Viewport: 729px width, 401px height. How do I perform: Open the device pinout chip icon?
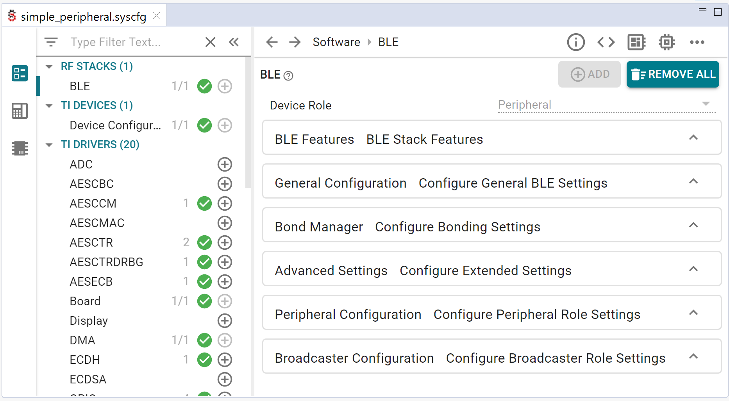(x=666, y=42)
